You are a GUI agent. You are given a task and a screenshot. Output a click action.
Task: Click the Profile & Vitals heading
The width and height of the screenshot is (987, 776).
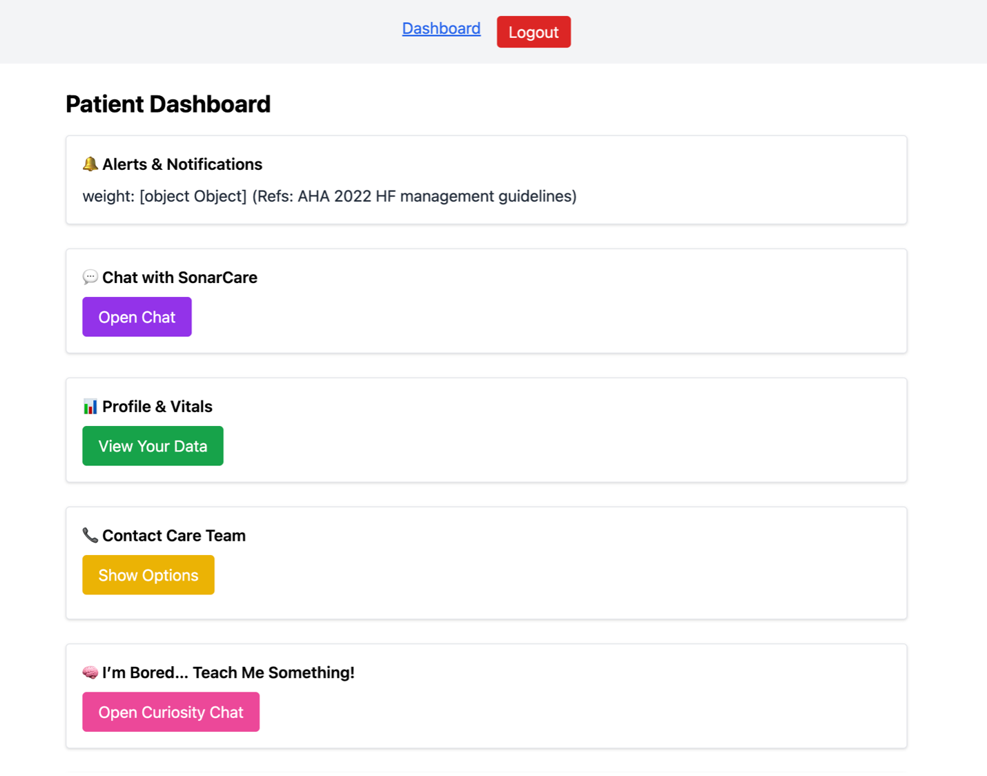click(157, 407)
